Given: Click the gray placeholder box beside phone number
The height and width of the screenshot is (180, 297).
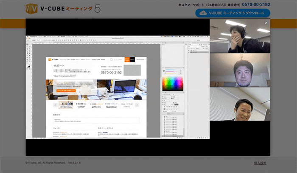Looking at the screenshot, I should pos(132,70).
